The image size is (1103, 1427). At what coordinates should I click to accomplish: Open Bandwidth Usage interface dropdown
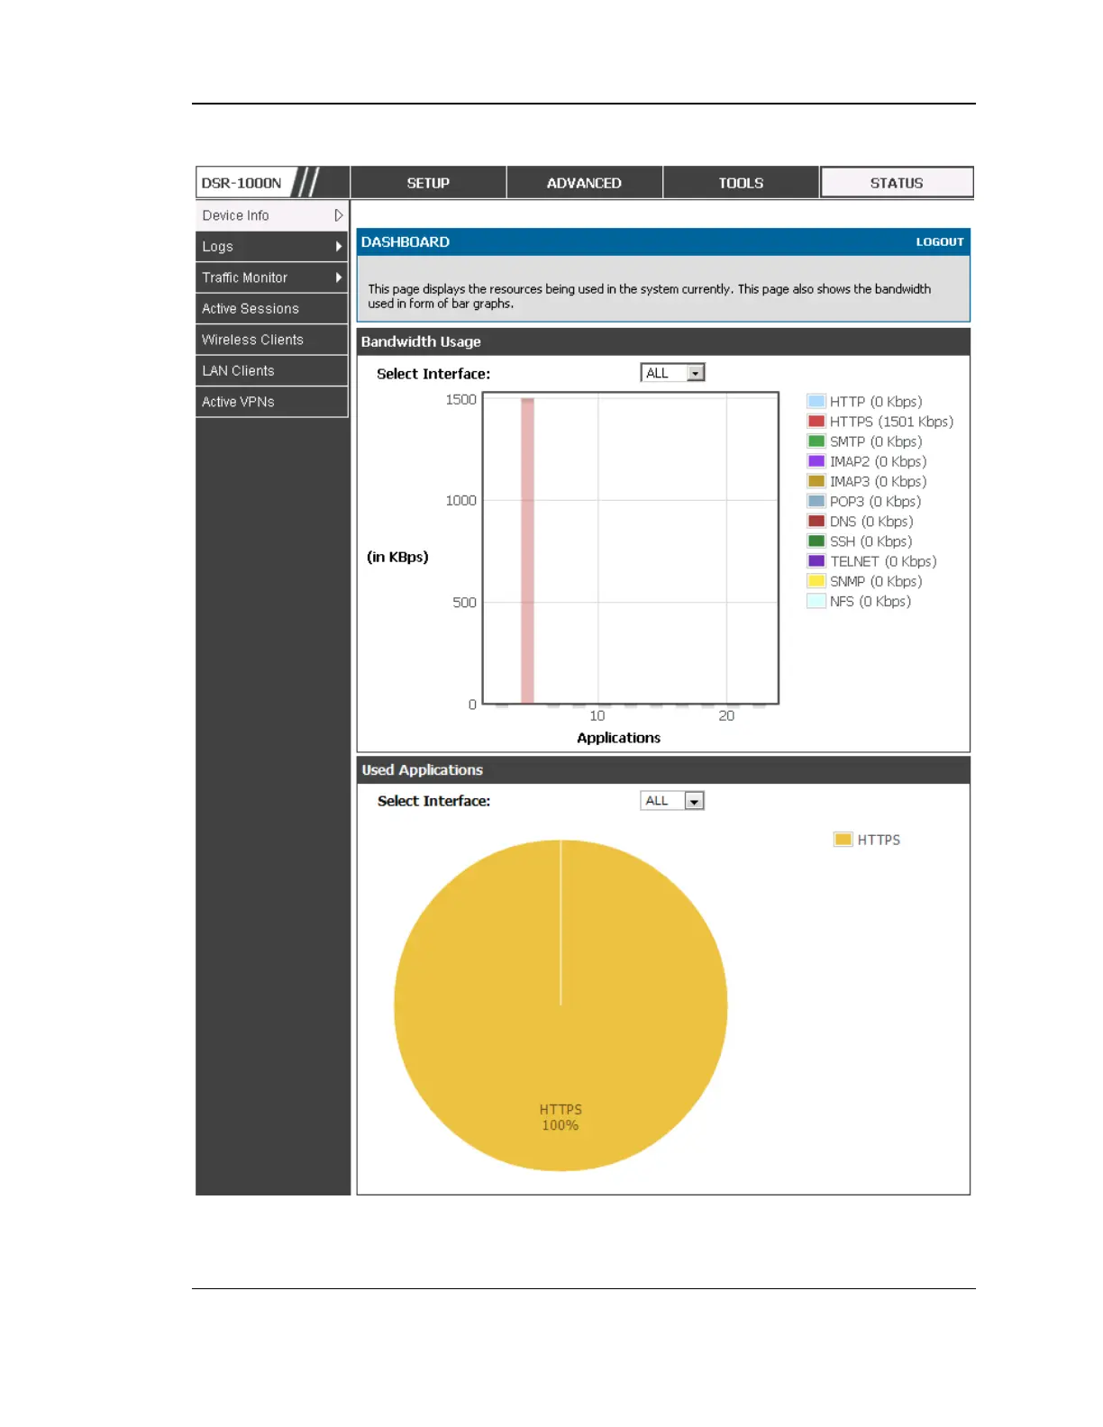click(x=695, y=373)
